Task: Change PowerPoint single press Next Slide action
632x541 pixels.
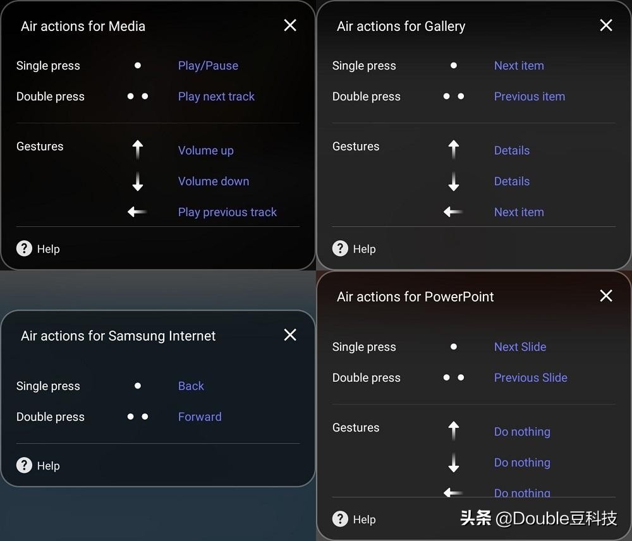Action: pos(520,347)
